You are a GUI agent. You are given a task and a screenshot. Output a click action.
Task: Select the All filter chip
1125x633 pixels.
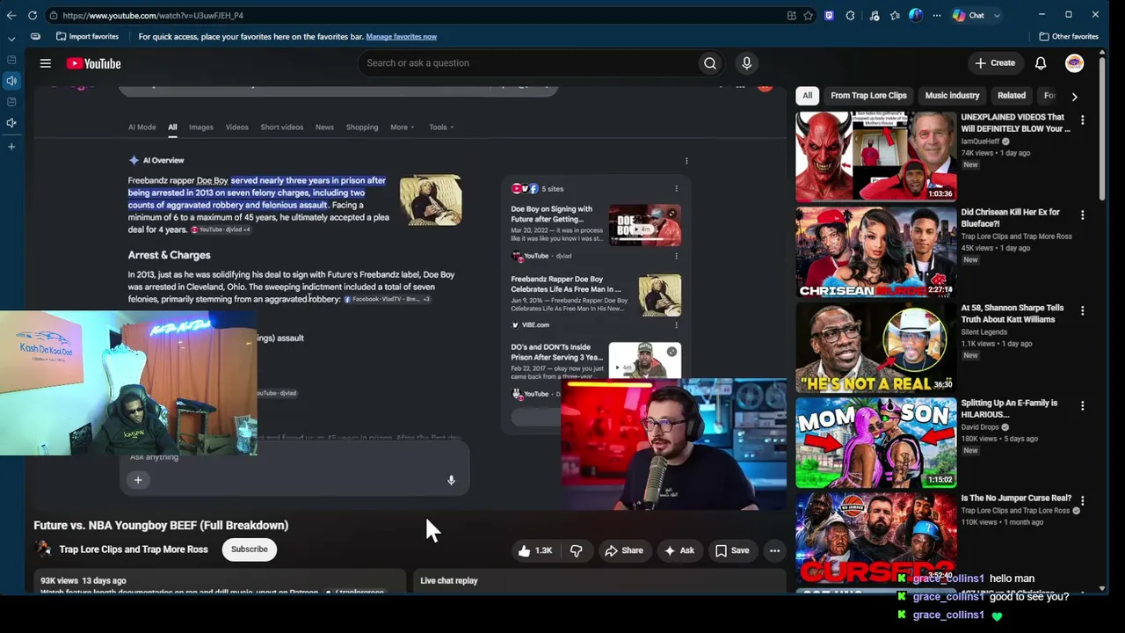[x=807, y=96]
